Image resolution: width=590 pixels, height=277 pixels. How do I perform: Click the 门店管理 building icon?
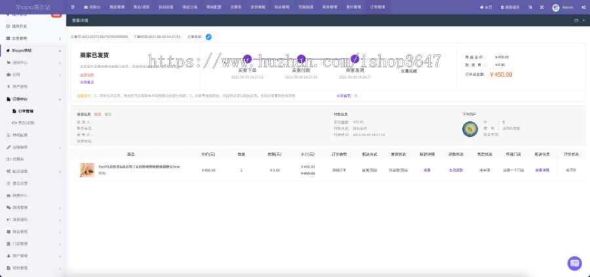[x=9, y=244]
